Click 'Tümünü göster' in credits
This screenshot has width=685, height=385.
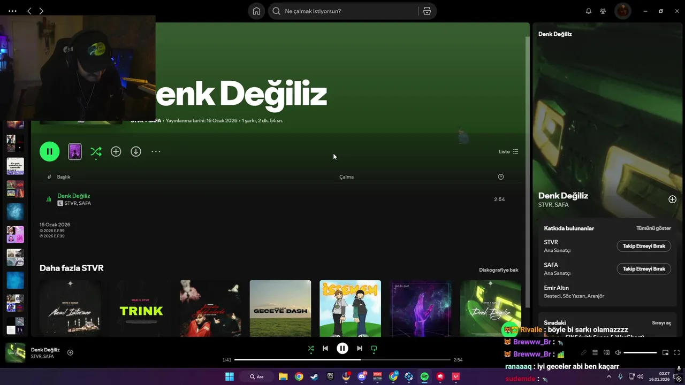653,228
